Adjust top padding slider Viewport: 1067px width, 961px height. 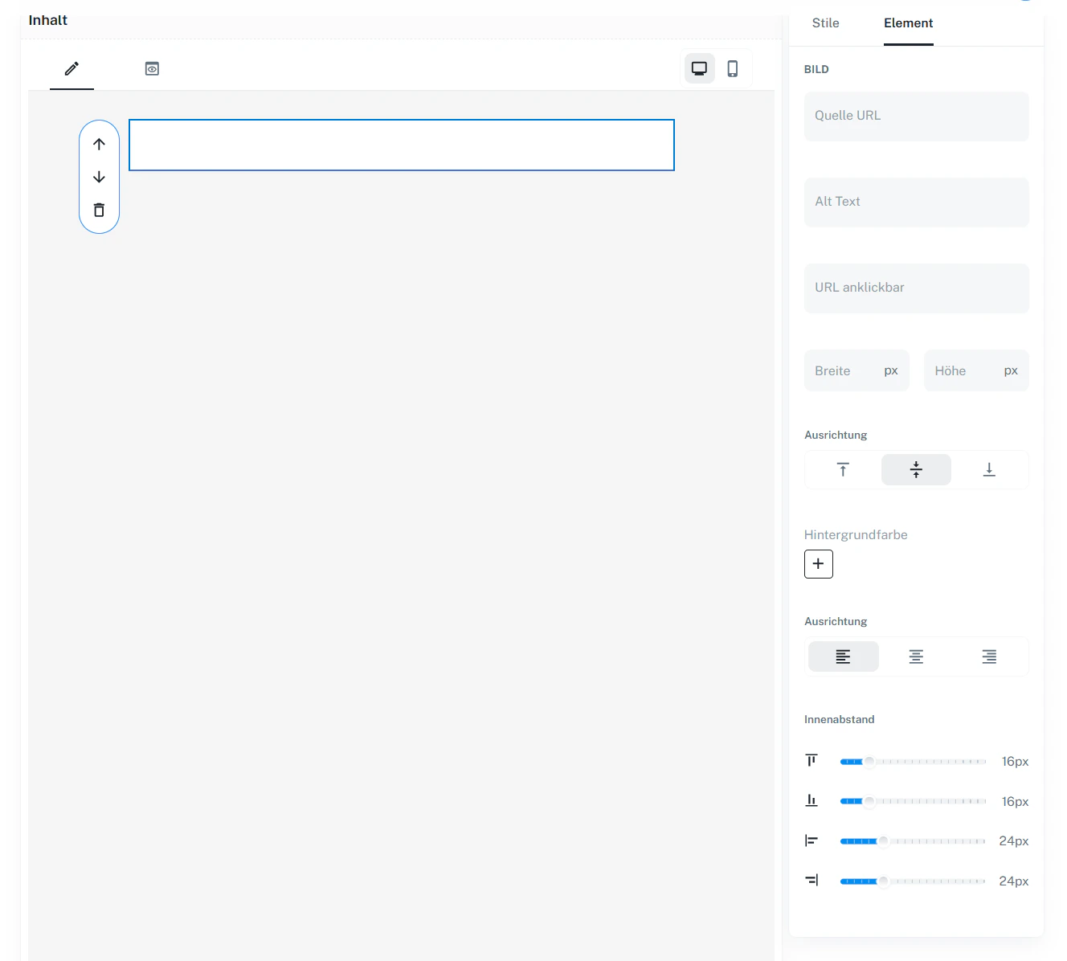click(913, 762)
